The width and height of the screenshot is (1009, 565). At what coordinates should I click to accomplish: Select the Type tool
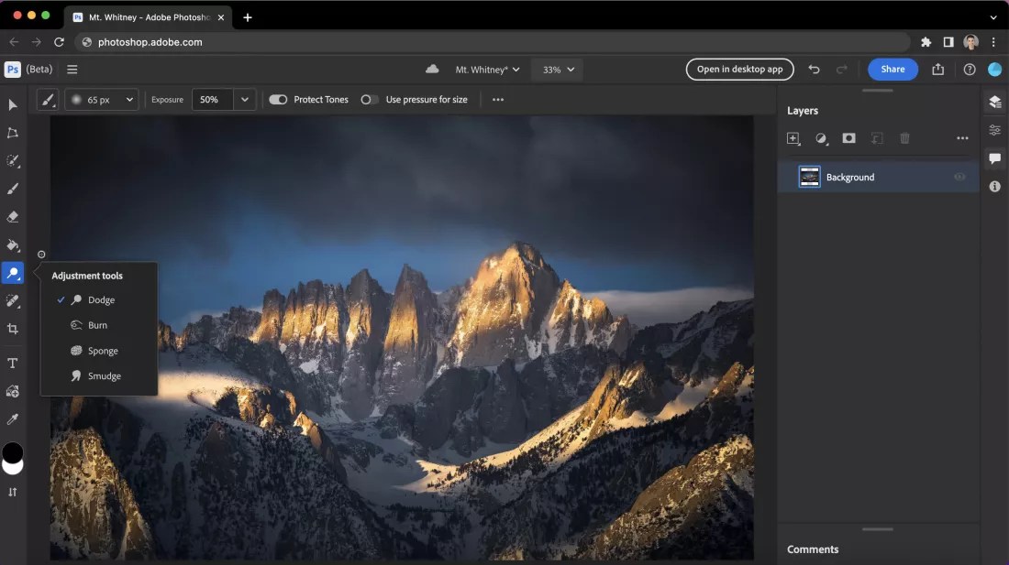[x=13, y=363]
